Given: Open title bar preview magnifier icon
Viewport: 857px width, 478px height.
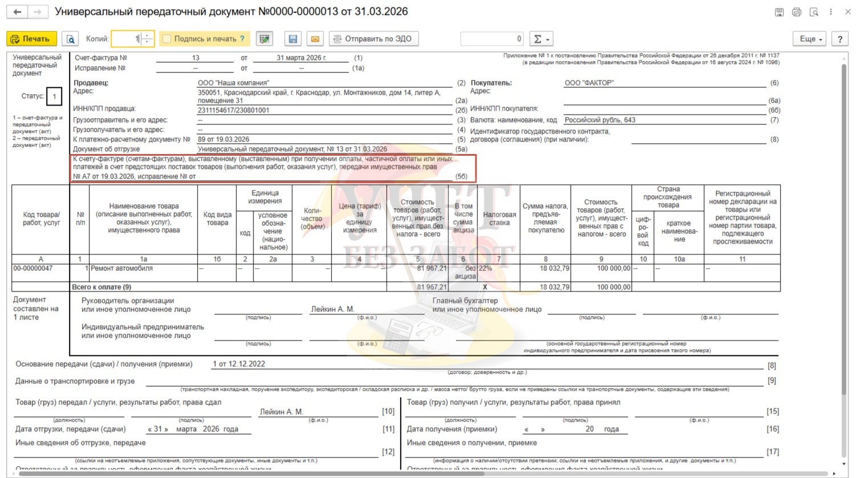Looking at the screenshot, I should coord(814,12).
